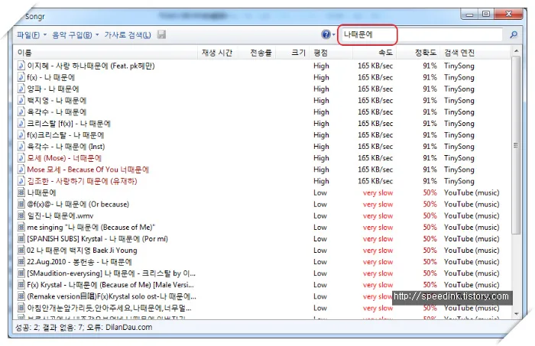The height and width of the screenshot is (346, 535).
Task: Select the @f(x)@- 나 때문에 (Or because) title
Action: click(x=78, y=204)
